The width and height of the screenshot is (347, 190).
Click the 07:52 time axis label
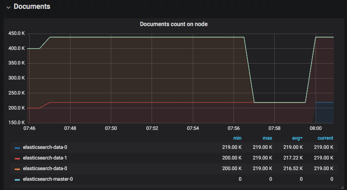[x=152, y=128]
